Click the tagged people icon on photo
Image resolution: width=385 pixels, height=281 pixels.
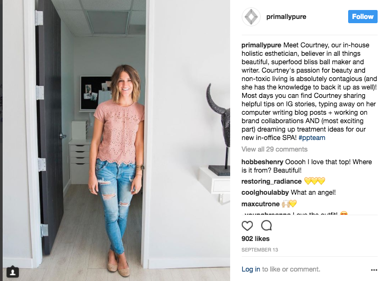coord(13,272)
